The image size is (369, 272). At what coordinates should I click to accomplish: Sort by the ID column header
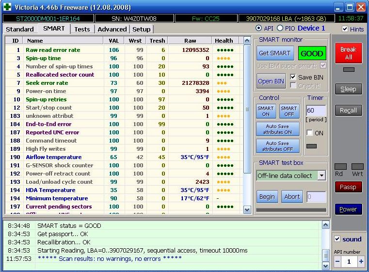[x=15, y=41]
